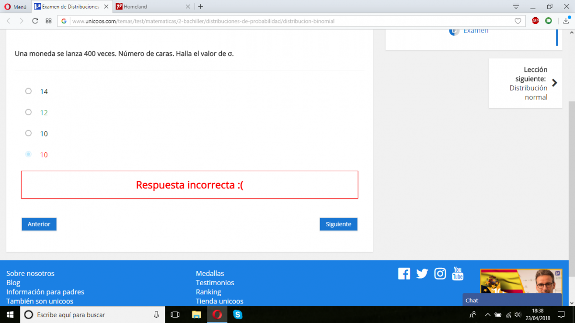Bookmark page with the heart icon
The height and width of the screenshot is (323, 575).
tap(517, 21)
